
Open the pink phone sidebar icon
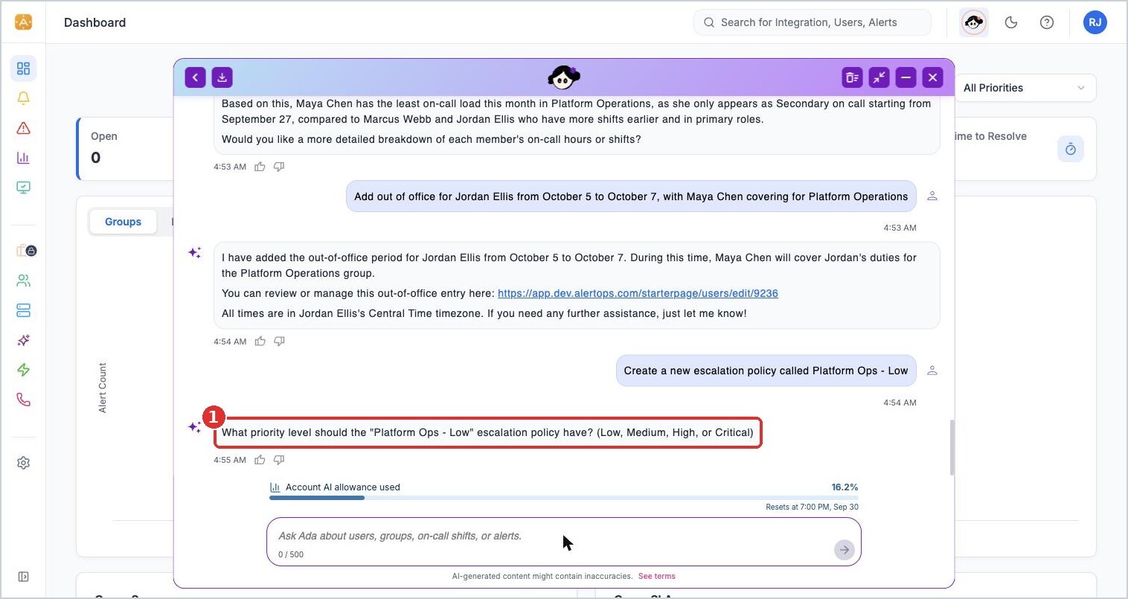[23, 400]
